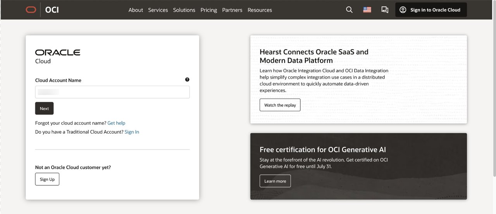Image resolution: width=496 pixels, height=214 pixels.
Task: Open the Services menu
Action: (x=158, y=10)
